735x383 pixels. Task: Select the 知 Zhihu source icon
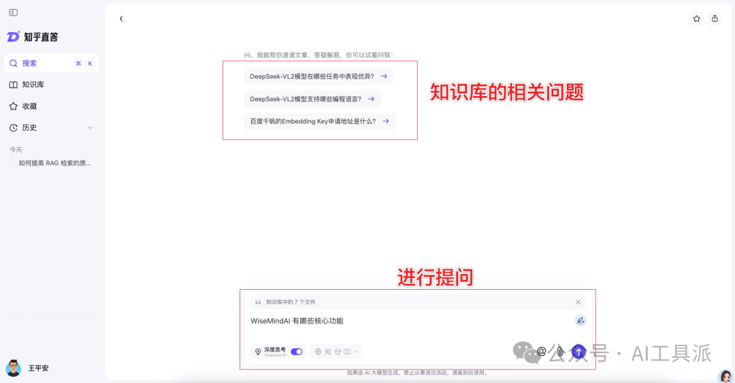tap(328, 352)
